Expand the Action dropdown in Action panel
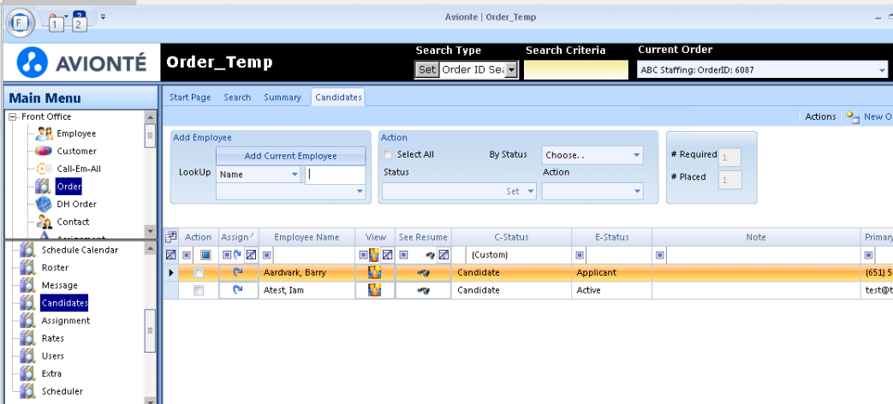Image resolution: width=893 pixels, height=404 pixels. click(636, 192)
